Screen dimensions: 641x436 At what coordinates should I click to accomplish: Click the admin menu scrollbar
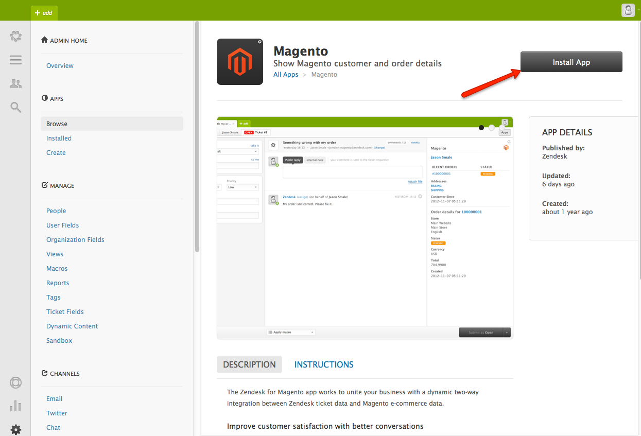click(x=197, y=136)
